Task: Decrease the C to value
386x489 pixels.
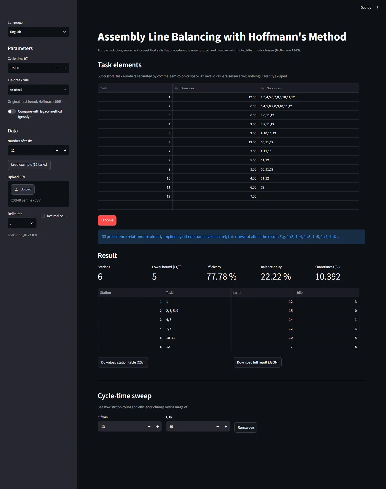Action: 218,427
